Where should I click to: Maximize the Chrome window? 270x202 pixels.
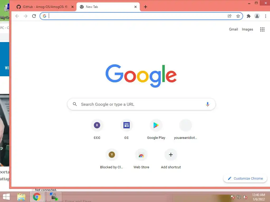[256, 3]
